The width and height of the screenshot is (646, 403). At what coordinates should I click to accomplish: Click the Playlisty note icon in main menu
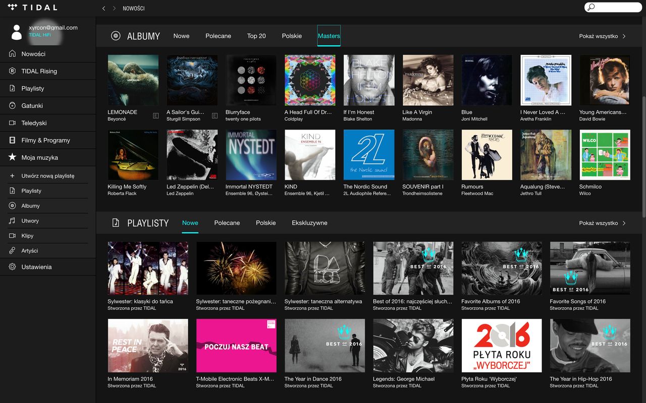point(12,88)
